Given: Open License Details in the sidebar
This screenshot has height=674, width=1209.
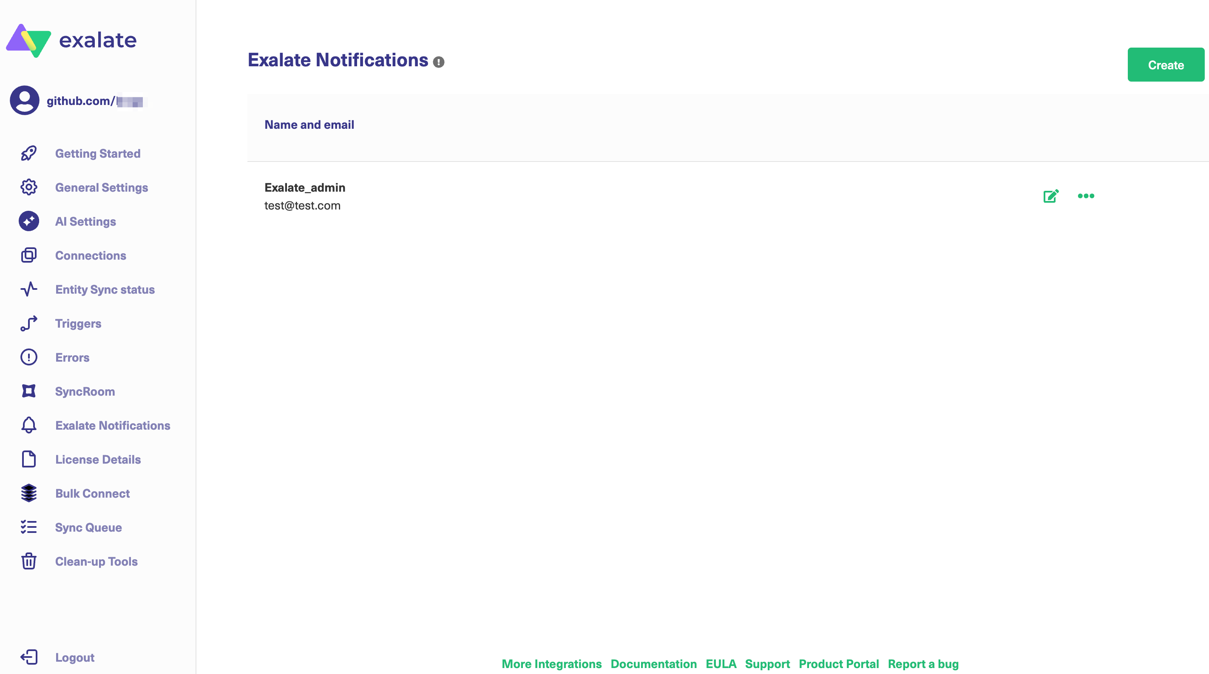Looking at the screenshot, I should 98,459.
